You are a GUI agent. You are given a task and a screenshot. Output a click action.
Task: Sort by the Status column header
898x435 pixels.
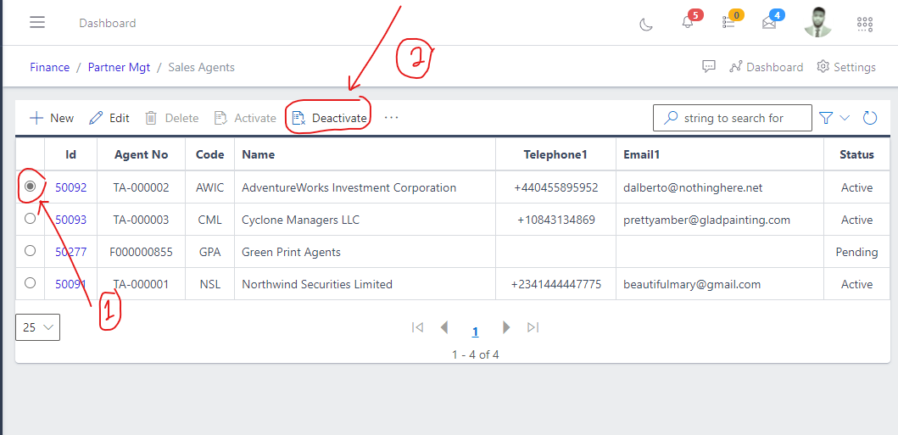click(x=856, y=154)
